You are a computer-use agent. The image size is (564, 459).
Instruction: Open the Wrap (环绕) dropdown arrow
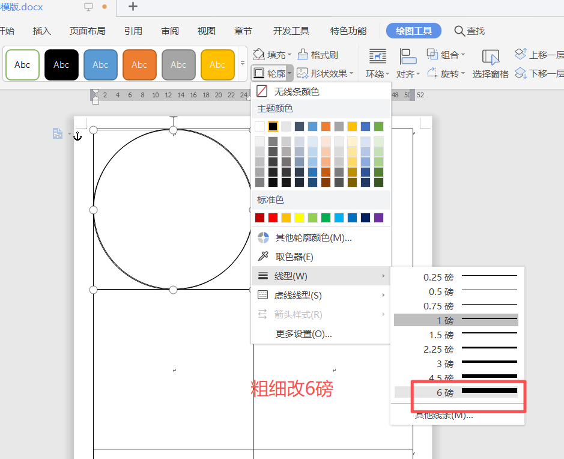pyautogui.click(x=387, y=74)
